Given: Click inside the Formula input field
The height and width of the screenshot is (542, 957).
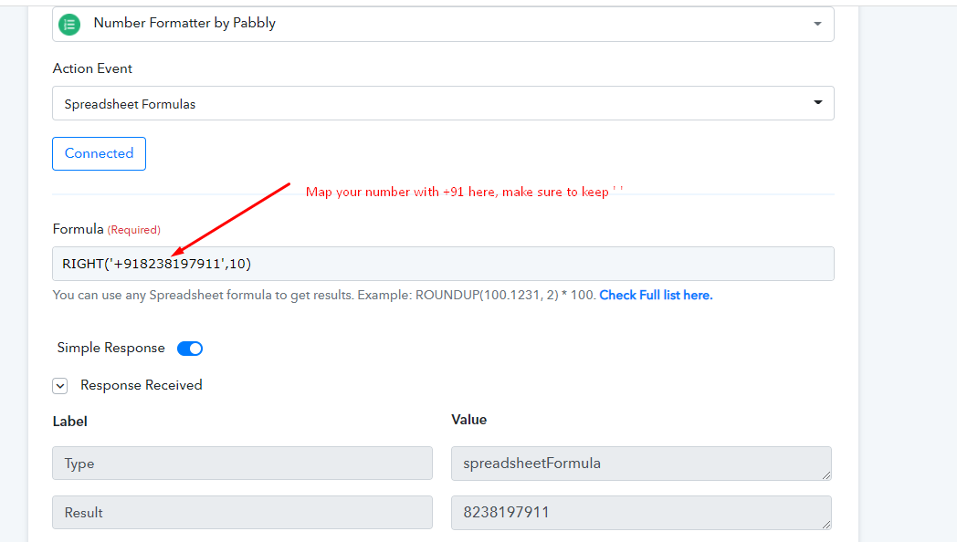Looking at the screenshot, I should [x=443, y=264].
